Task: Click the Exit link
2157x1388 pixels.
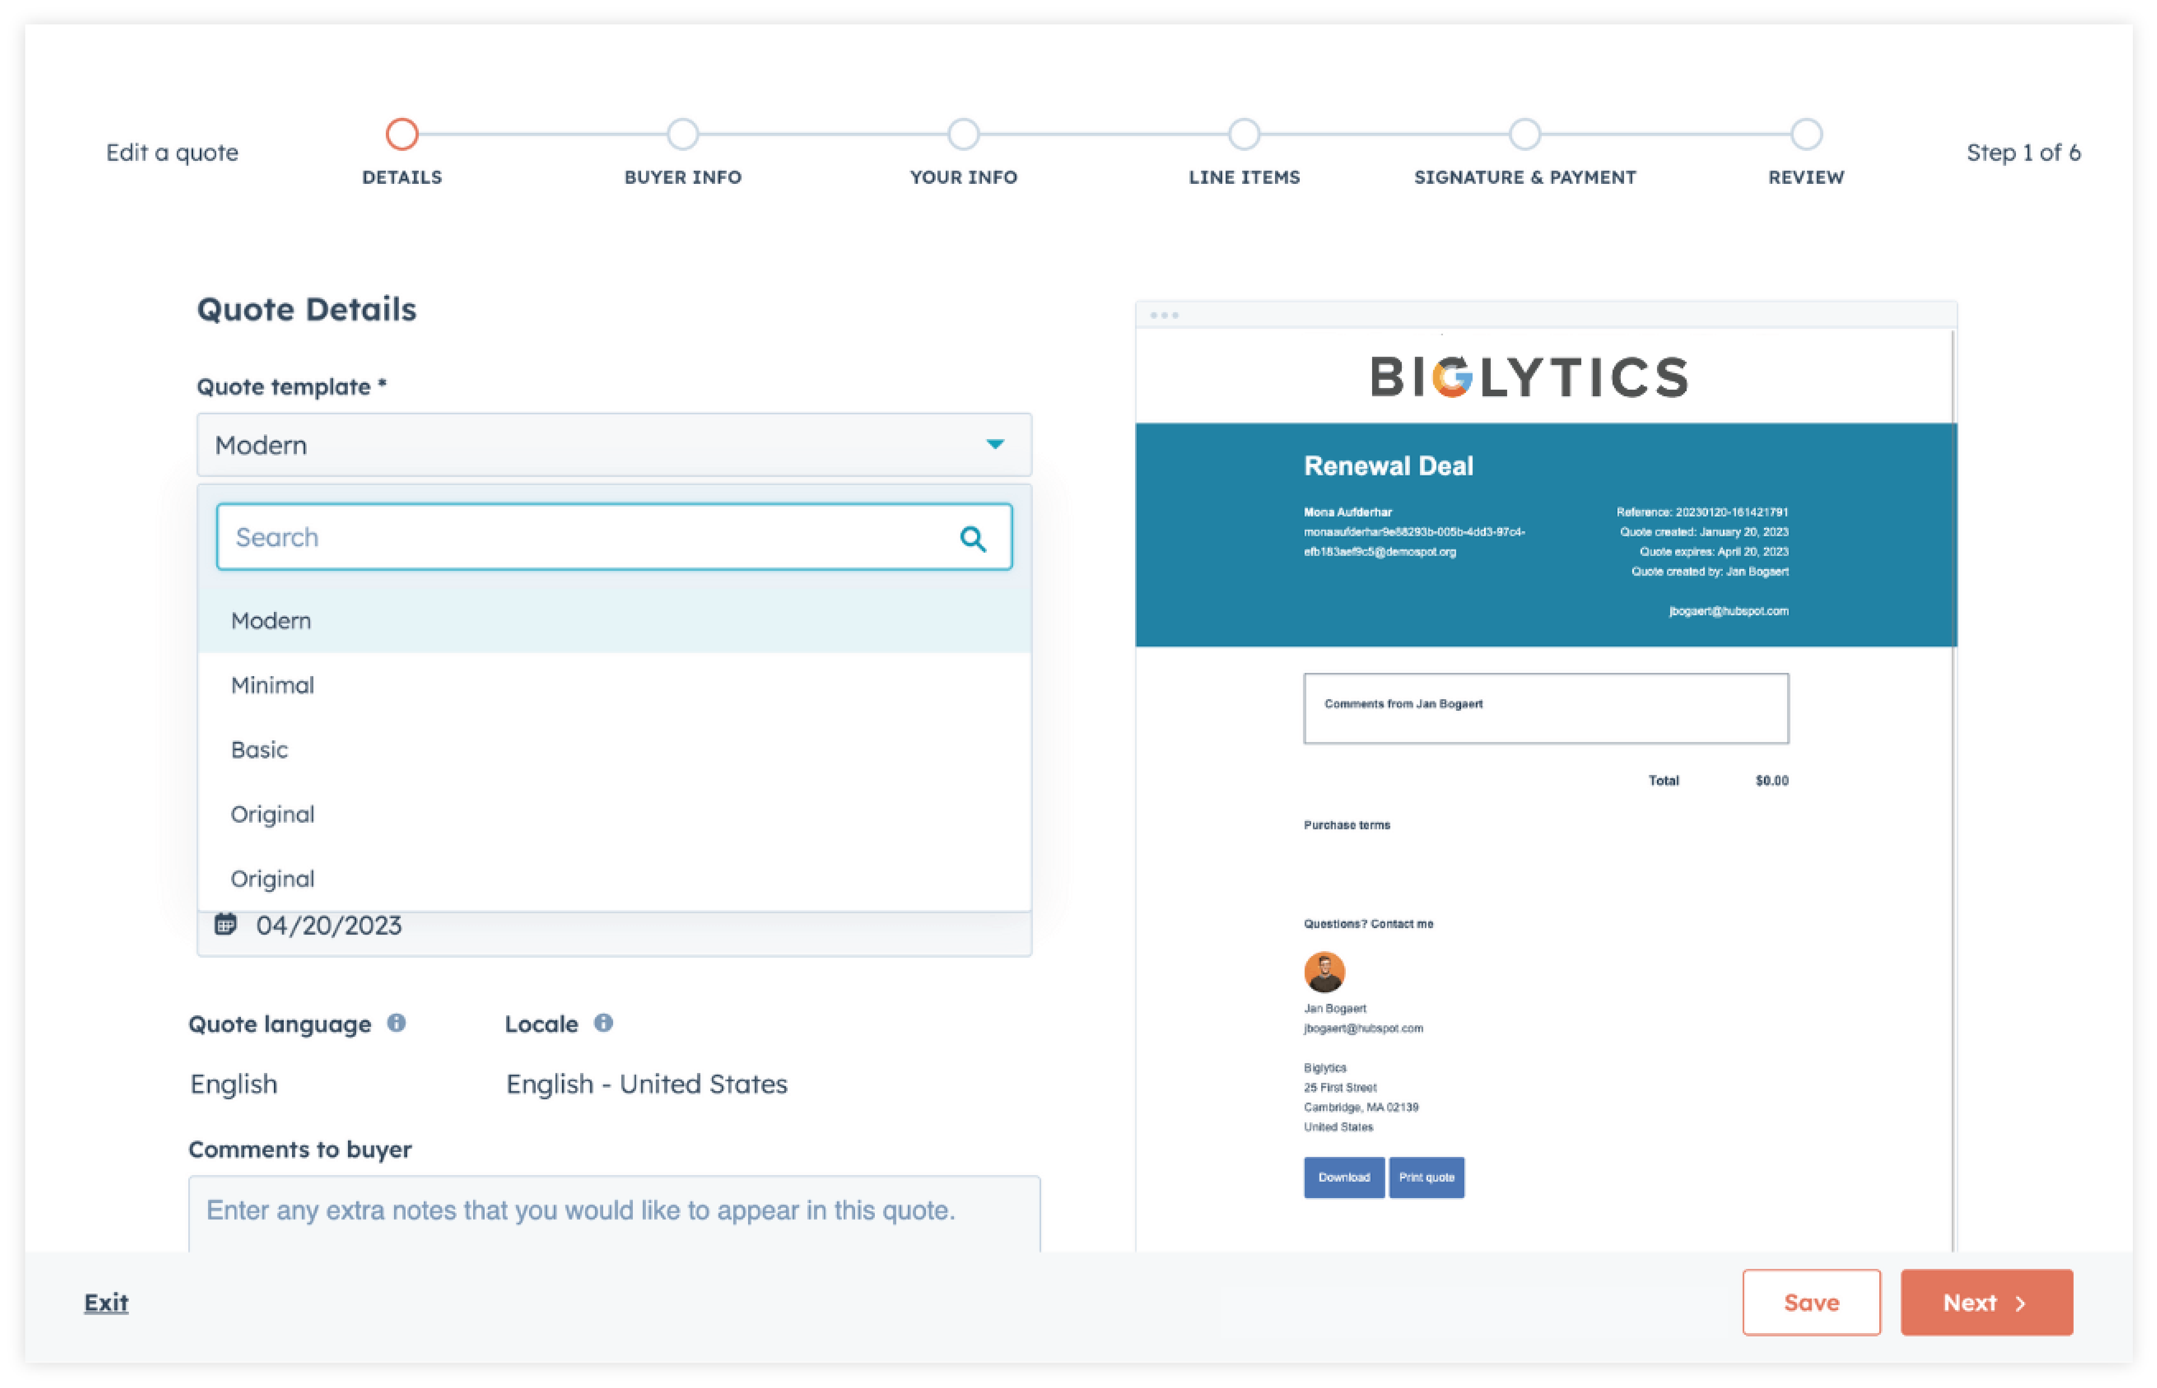Action: pyautogui.click(x=106, y=1302)
